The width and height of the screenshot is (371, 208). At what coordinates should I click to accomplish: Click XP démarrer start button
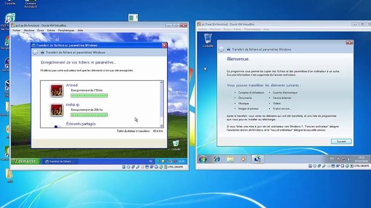[x=26, y=161]
